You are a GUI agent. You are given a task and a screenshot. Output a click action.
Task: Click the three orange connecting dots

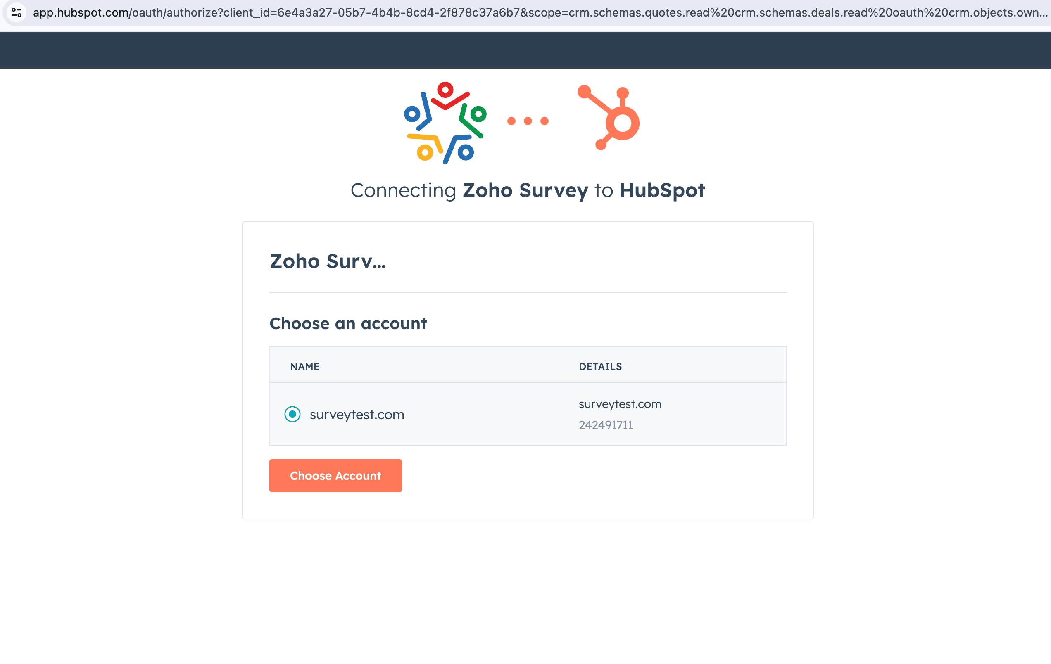[x=528, y=121]
